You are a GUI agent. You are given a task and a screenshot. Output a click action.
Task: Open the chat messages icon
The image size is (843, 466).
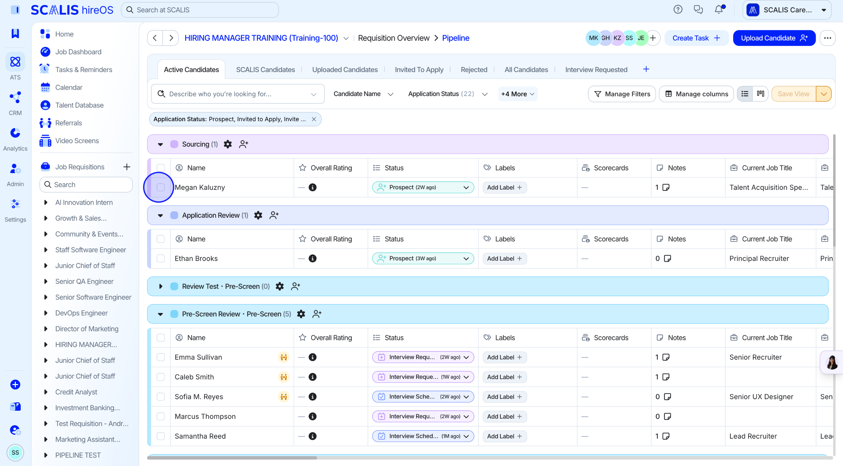(698, 10)
